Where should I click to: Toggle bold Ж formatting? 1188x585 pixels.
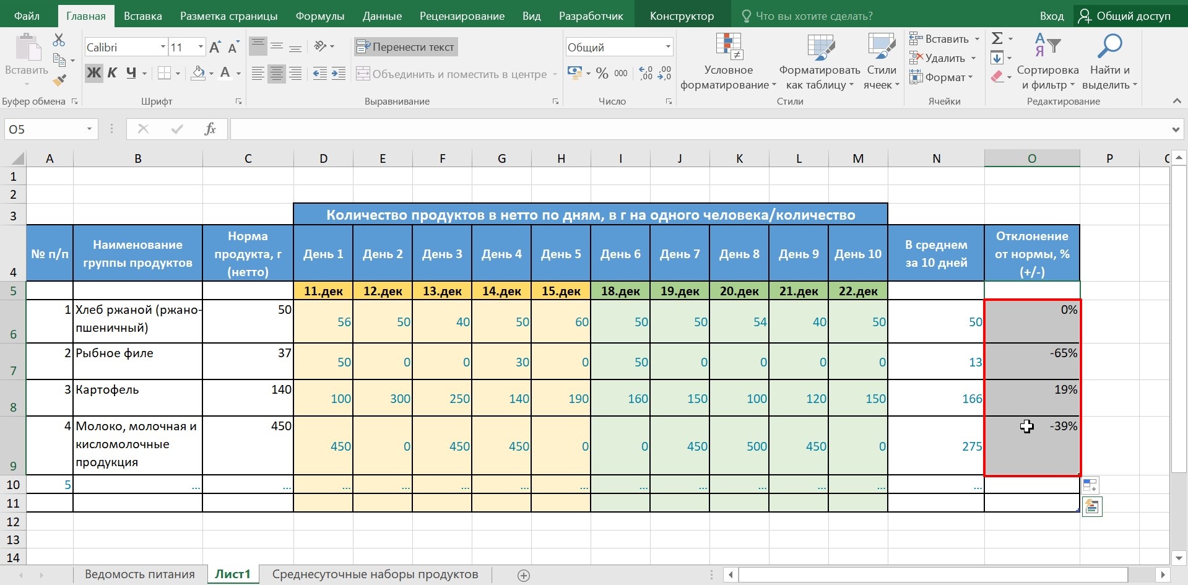(93, 73)
